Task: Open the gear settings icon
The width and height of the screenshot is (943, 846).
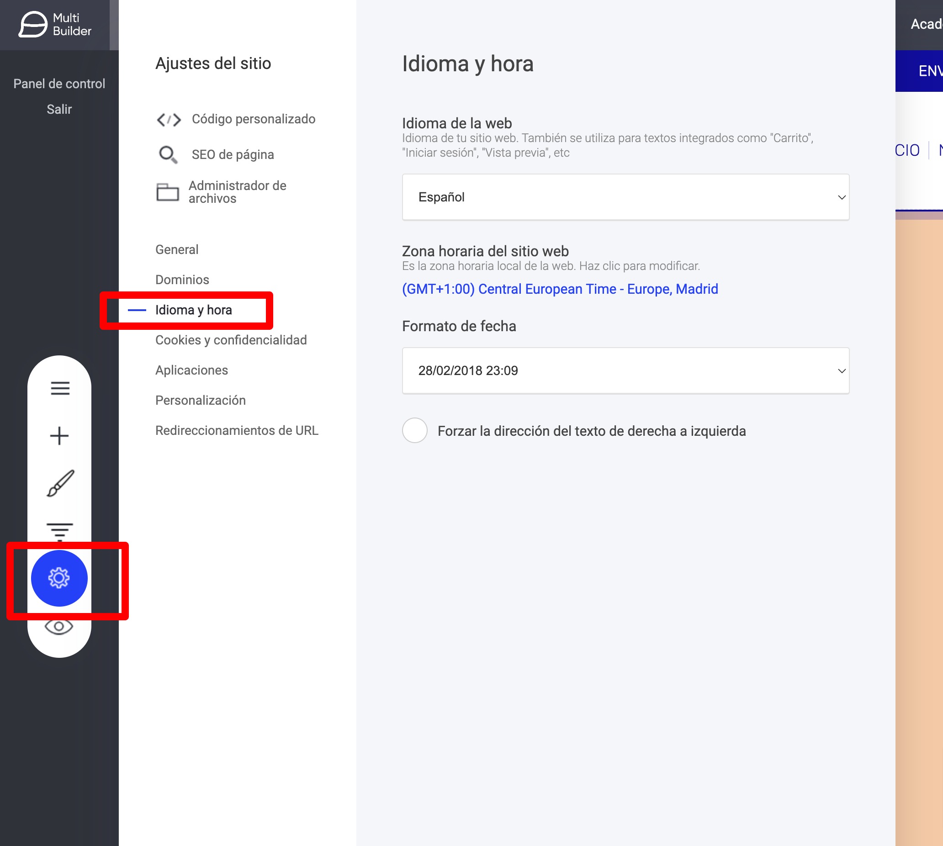Action: (x=59, y=578)
